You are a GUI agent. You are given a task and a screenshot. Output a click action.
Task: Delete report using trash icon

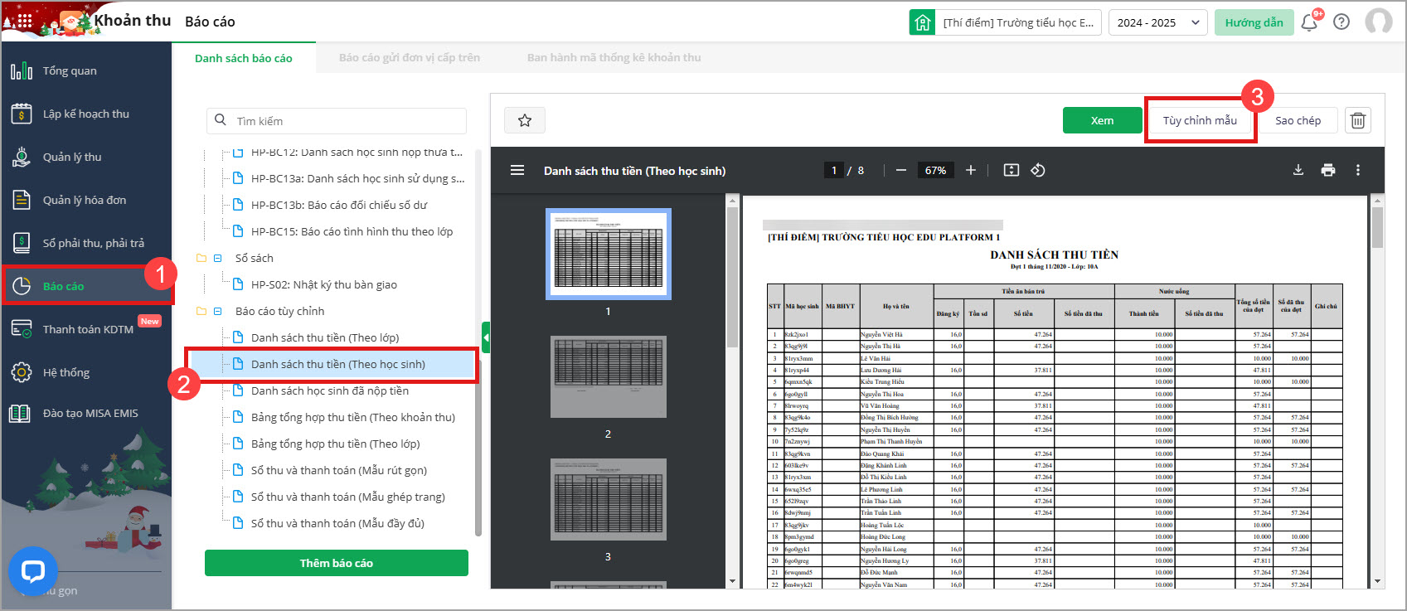(x=1357, y=121)
